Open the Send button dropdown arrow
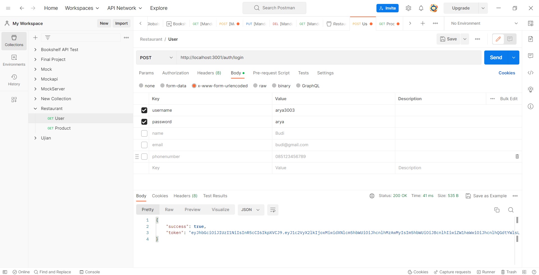539x275 pixels. (514, 58)
